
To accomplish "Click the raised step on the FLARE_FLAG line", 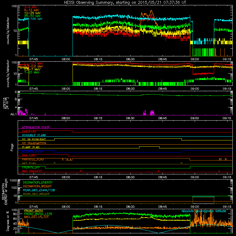I will point(149,147).
